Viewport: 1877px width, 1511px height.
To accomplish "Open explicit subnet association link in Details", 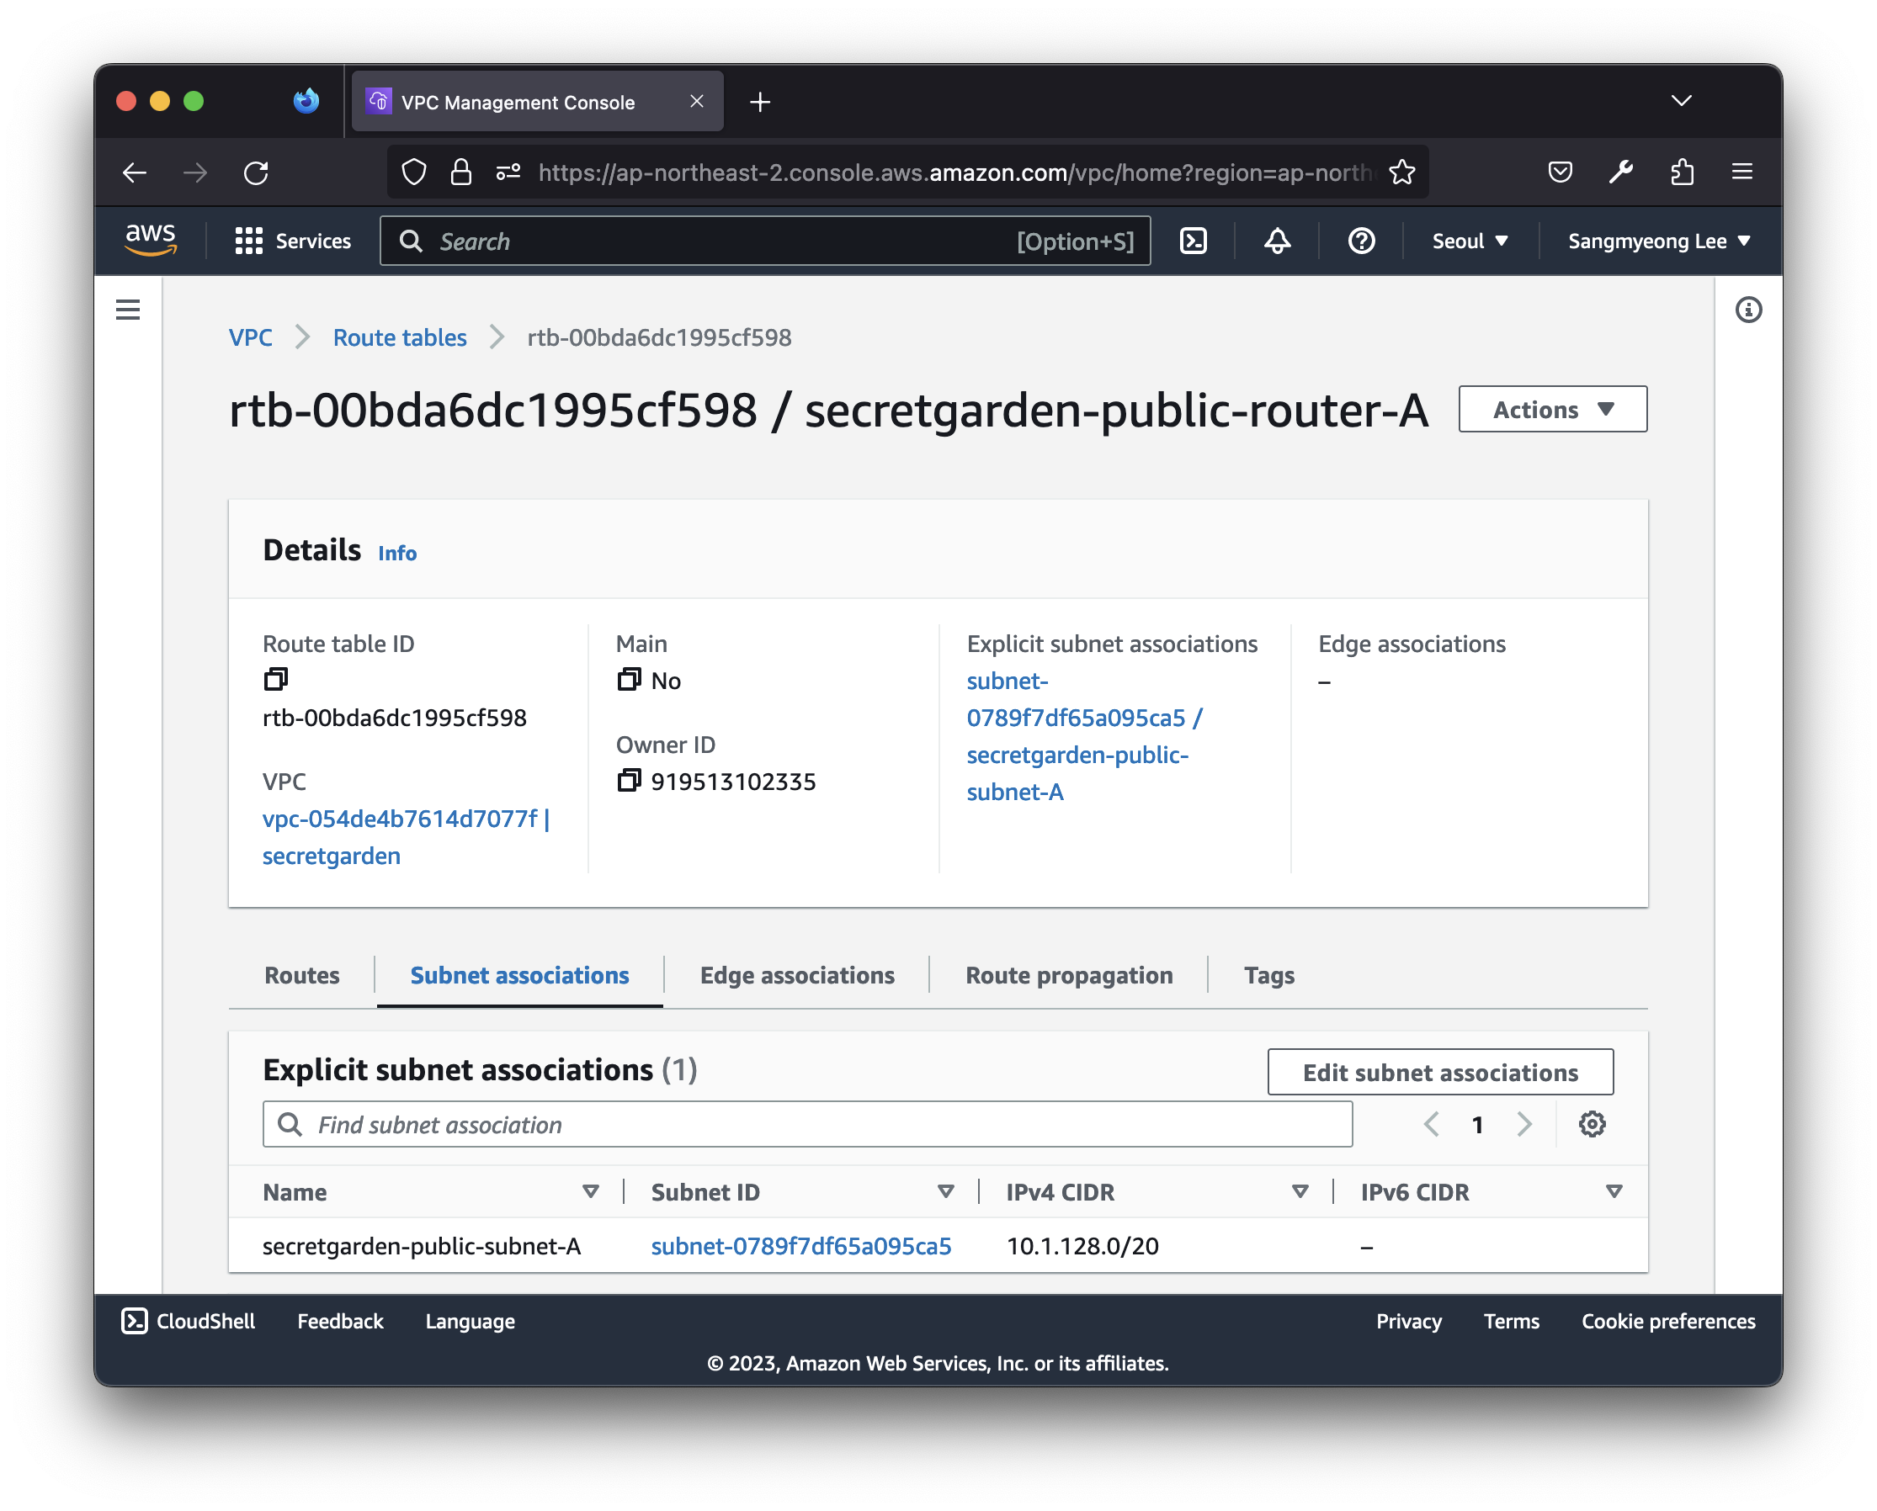I will tap(1085, 736).
